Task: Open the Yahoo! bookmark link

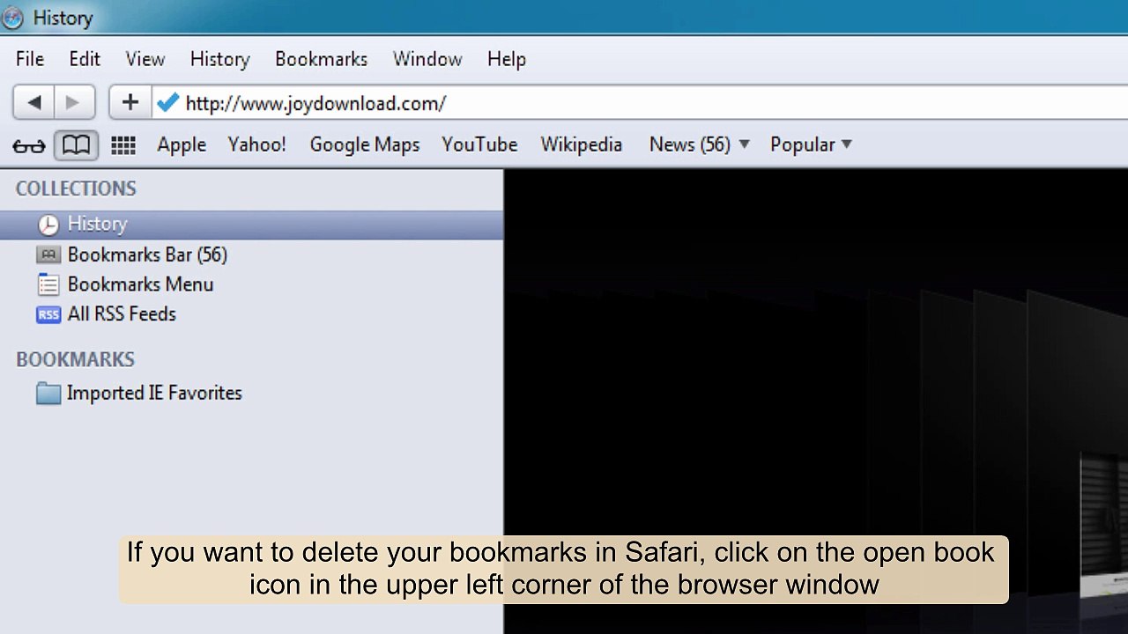Action: tap(257, 144)
